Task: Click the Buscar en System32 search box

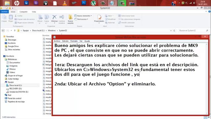Action: pyautogui.click(x=194, y=31)
